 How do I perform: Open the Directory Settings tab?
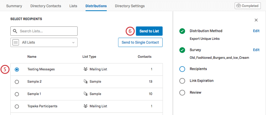(x=130, y=6)
